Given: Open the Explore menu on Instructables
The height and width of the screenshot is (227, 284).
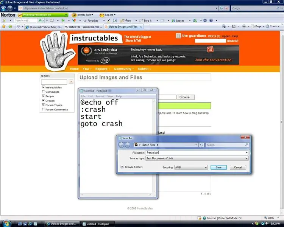Looking at the screenshot, I should tap(103, 69).
